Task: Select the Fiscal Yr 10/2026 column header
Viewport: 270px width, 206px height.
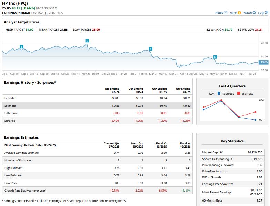Action: point(185,145)
